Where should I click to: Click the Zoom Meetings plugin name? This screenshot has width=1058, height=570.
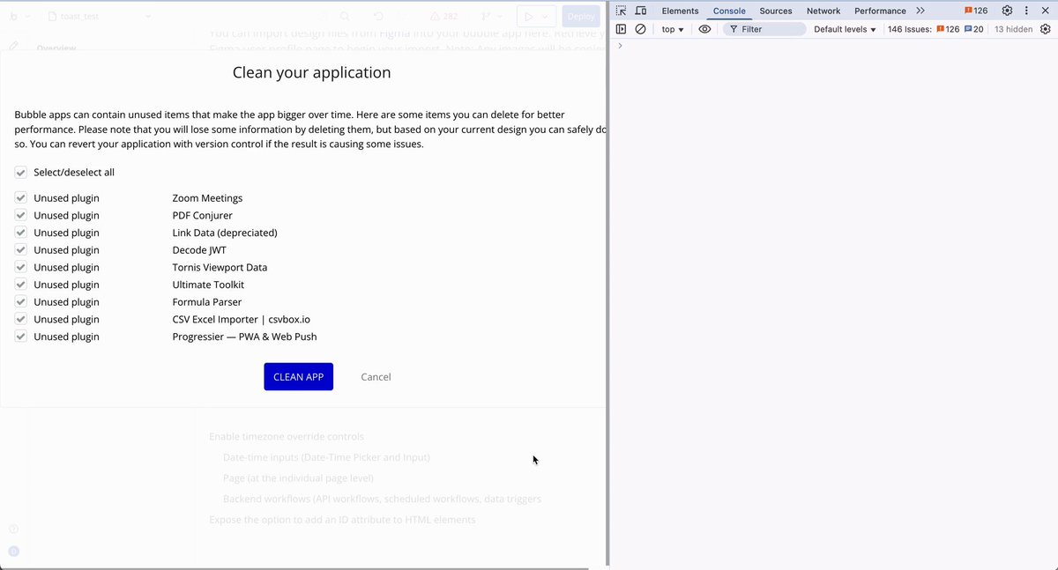(x=207, y=198)
